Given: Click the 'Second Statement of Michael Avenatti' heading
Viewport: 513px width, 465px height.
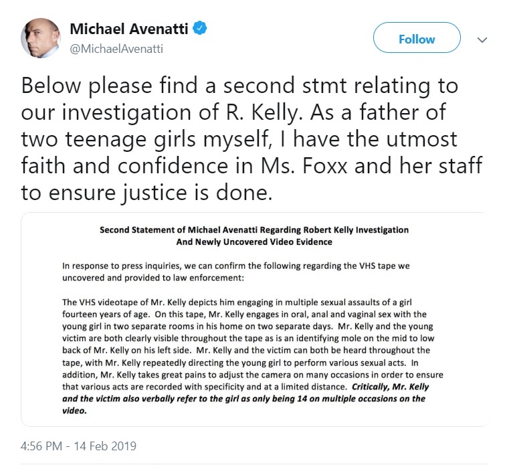Looking at the screenshot, I should pos(254,229).
